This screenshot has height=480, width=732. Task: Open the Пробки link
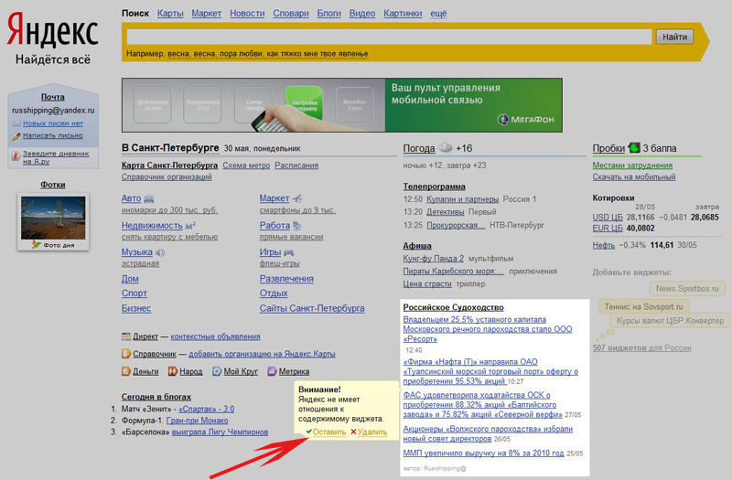point(608,148)
